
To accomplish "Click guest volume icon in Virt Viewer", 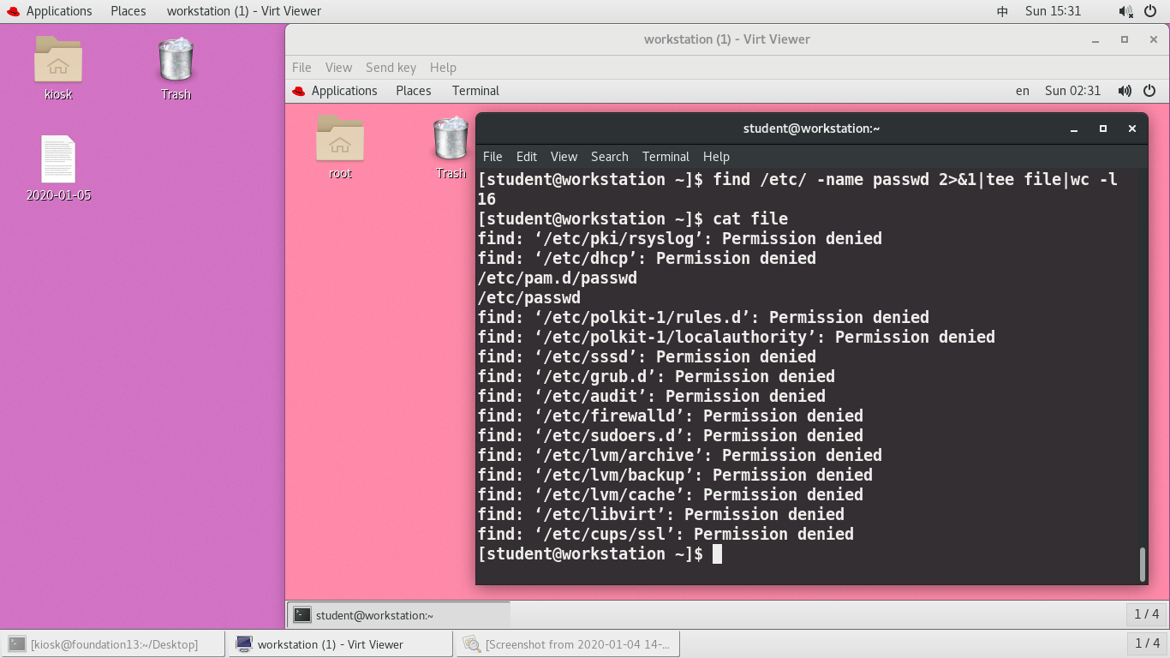I will (1125, 91).
